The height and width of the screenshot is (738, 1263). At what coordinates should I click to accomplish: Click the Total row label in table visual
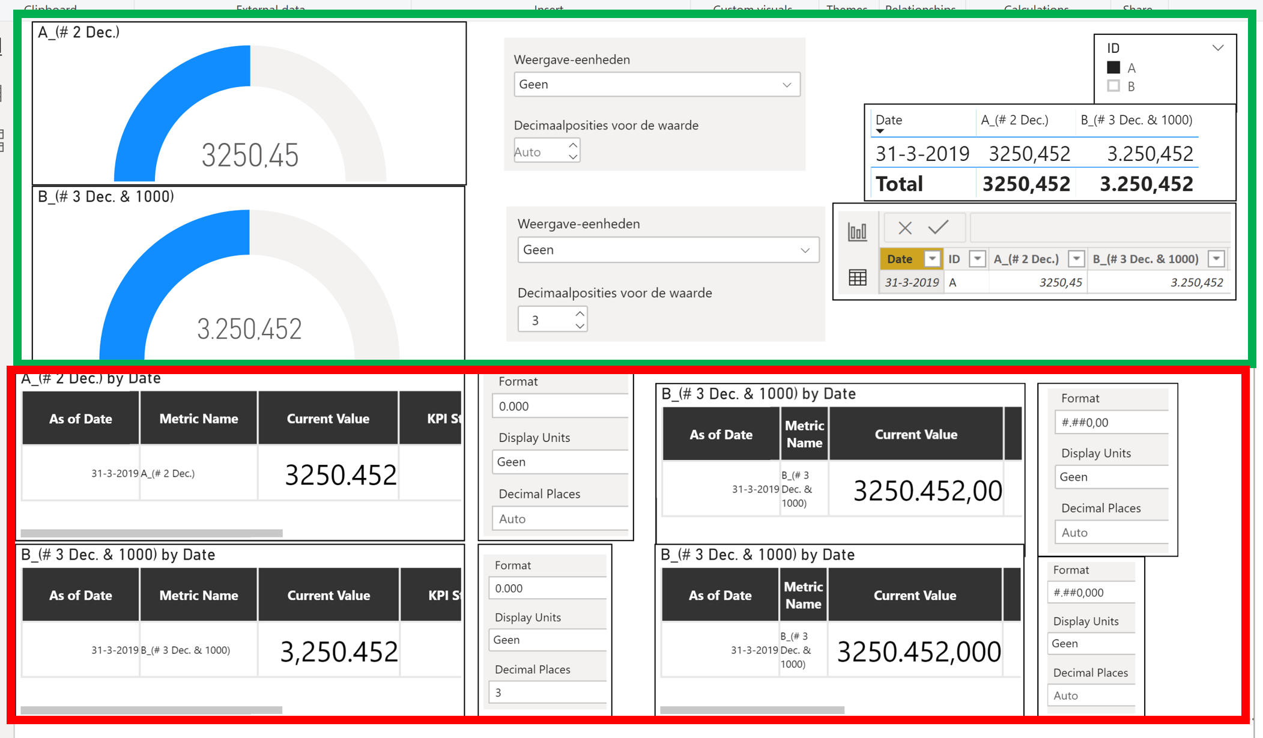899,184
